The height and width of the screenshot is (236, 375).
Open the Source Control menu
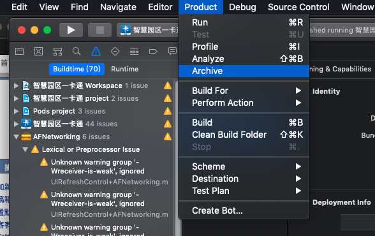pos(298,7)
